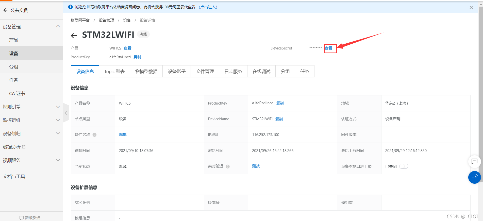
Task: Expand the 视频服务 menu section
Action: pos(58,160)
